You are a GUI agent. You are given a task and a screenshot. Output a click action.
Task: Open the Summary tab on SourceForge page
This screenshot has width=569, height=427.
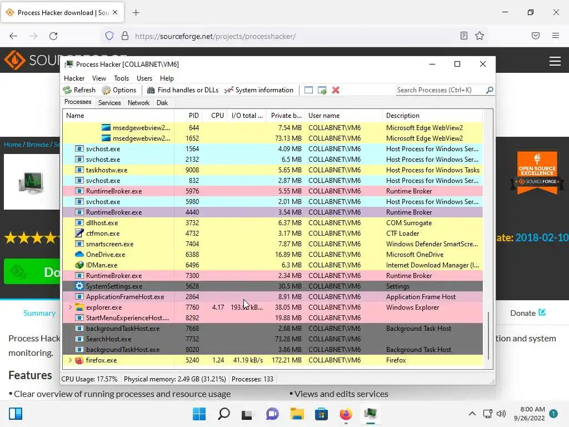[x=39, y=313]
